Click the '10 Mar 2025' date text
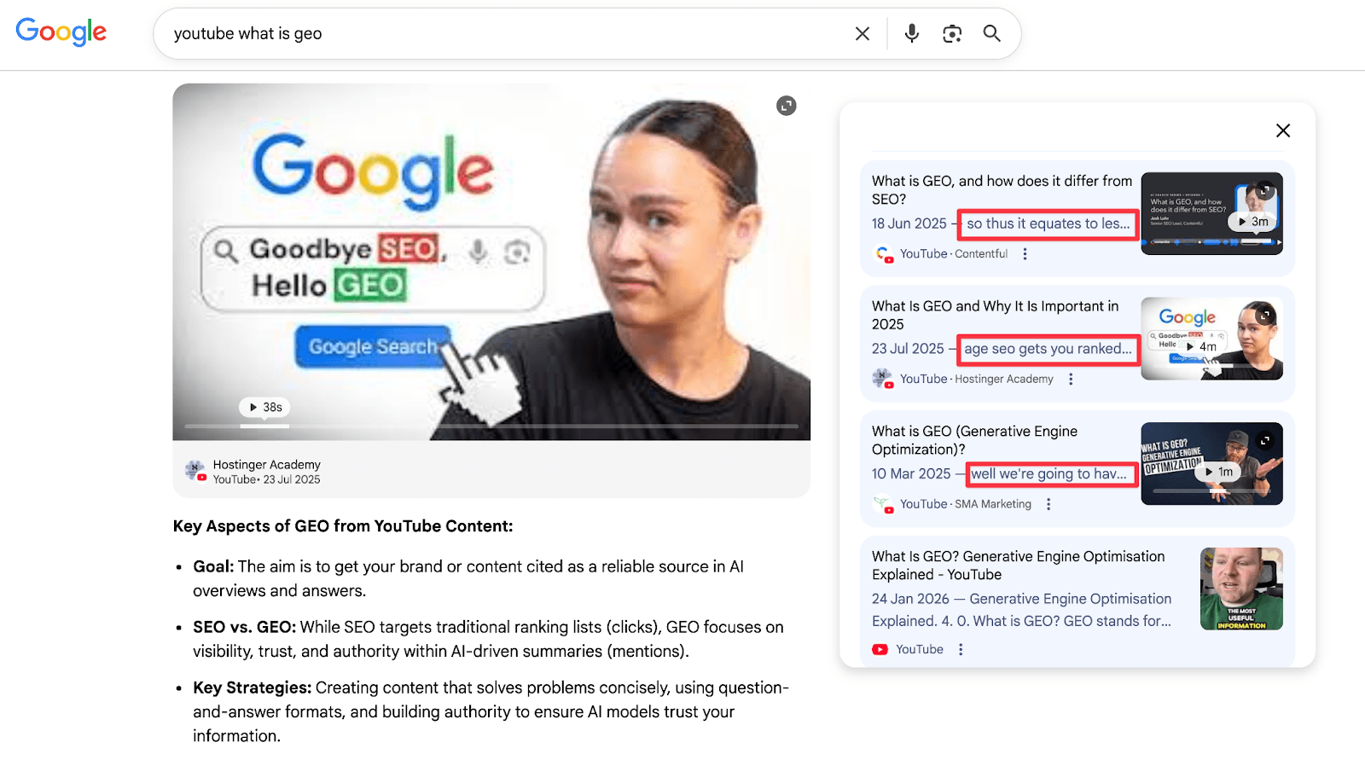1365x760 pixels. 911,473
